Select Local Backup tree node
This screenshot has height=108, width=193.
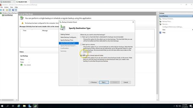click(8, 15)
